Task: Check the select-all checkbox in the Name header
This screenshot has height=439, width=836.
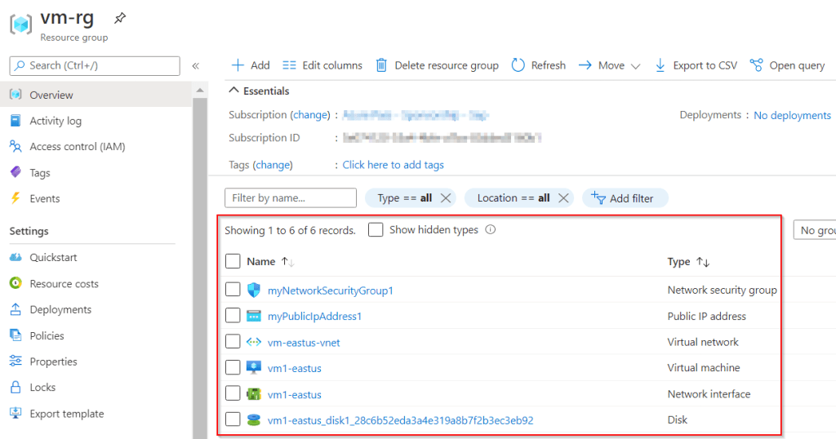Action: 233,261
